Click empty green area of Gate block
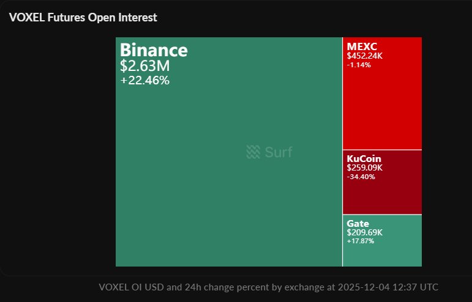Image resolution: width=472 pixels, height=302 pixels. 382,256
